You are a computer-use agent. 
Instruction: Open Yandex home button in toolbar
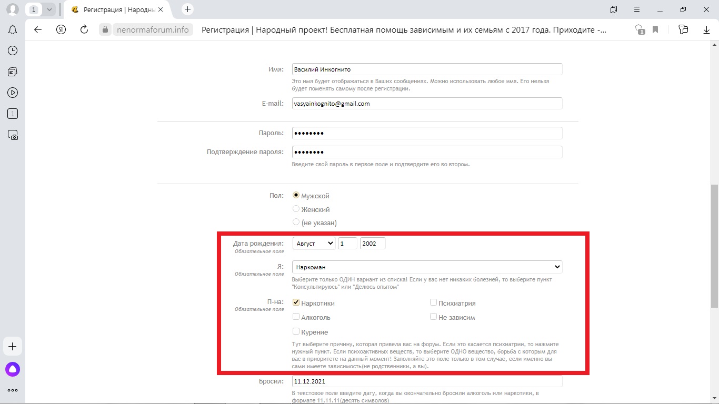click(x=61, y=30)
